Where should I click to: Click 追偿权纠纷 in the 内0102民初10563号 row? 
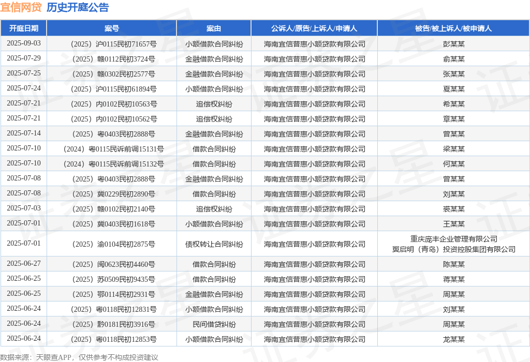tap(214, 104)
